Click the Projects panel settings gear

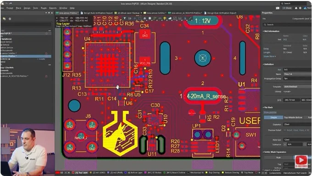(10, 19)
